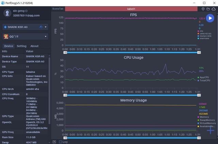Screen dimensions: 218x144
Task: Click the logout power icon beside xin geng
Action: [x=26, y=11]
